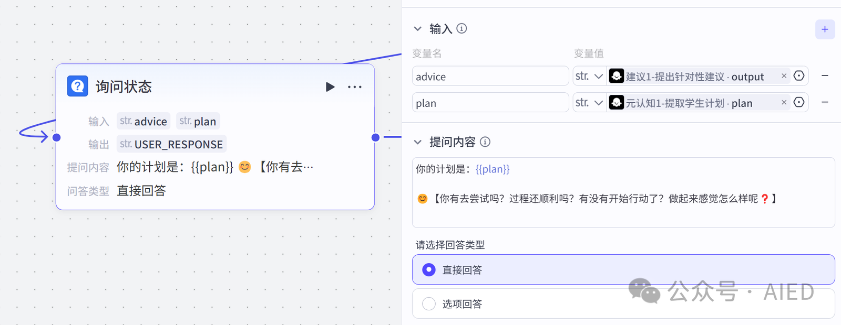Image resolution: width=841 pixels, height=325 pixels.
Task: Click the 询问状态 node title
Action: [124, 86]
